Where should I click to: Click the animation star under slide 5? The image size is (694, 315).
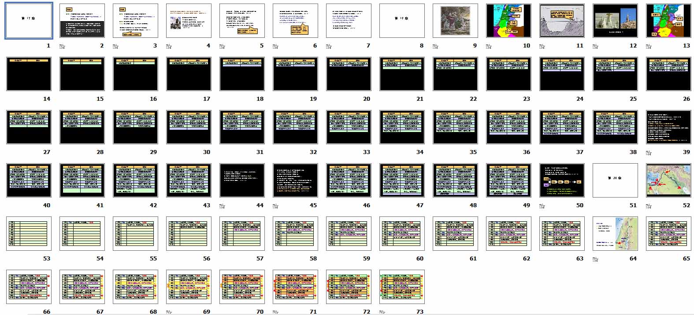[x=222, y=46]
